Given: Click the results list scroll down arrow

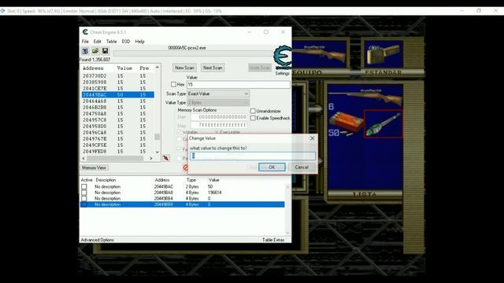Looking at the screenshot, I should pos(157,152).
